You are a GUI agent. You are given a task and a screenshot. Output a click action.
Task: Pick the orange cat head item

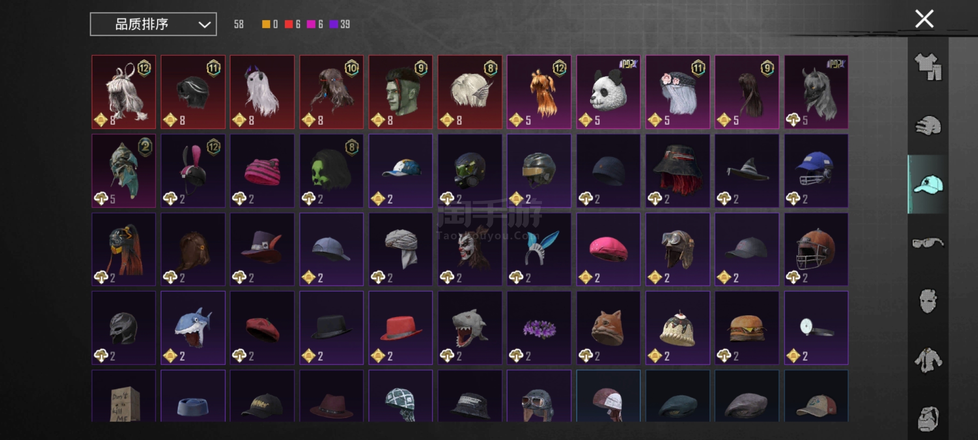(608, 328)
